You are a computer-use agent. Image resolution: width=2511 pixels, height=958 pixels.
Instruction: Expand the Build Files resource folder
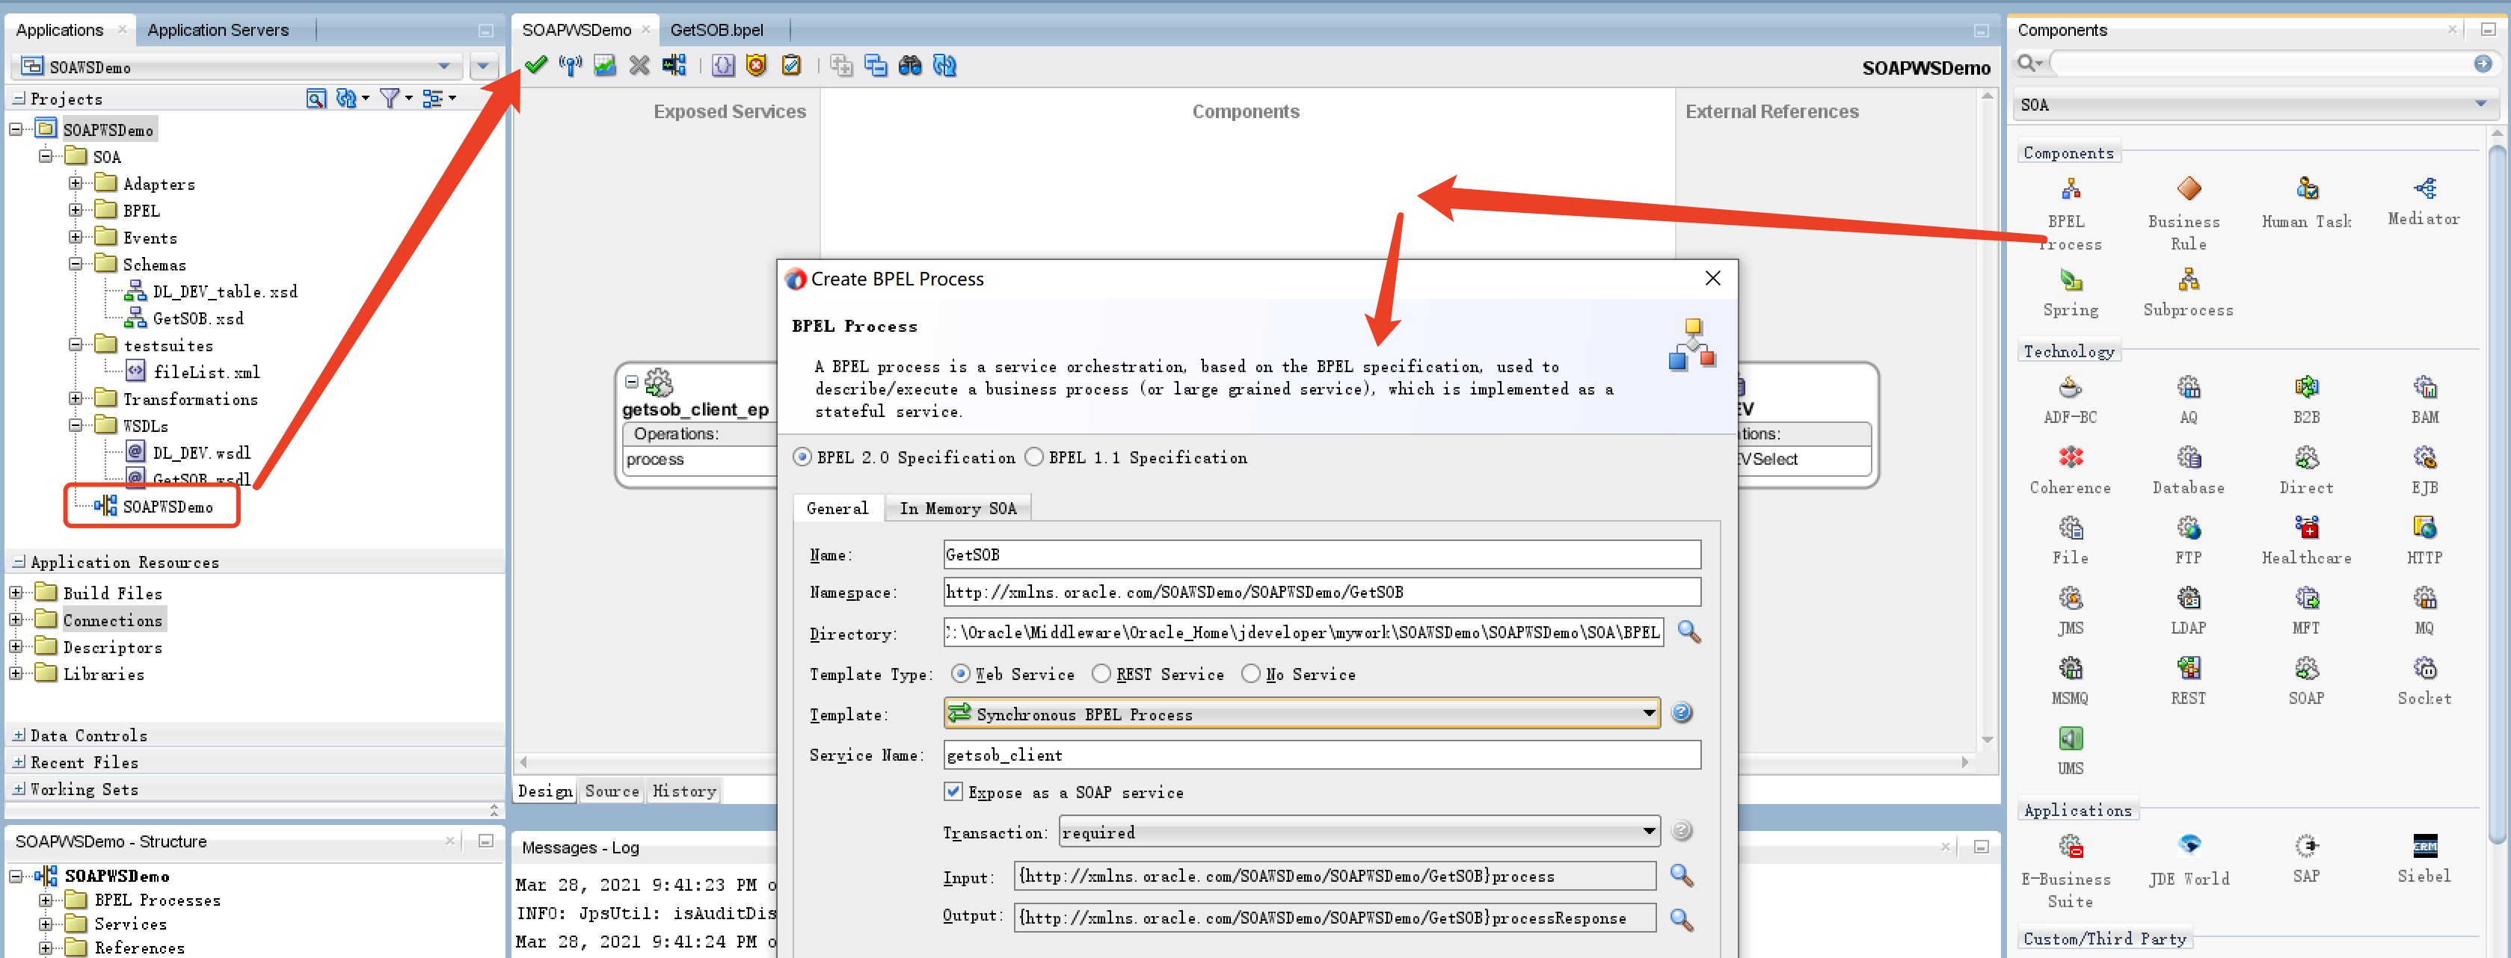(16, 593)
